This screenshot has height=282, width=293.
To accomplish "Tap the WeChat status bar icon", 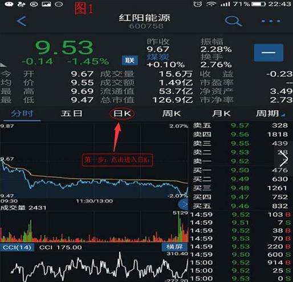I will point(9,4).
